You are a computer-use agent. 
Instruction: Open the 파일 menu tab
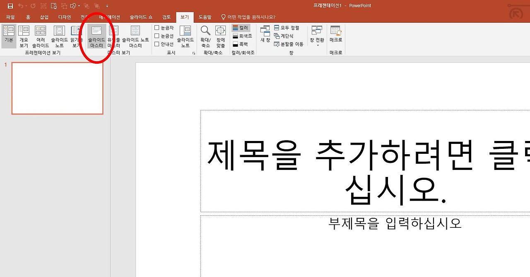pos(10,17)
